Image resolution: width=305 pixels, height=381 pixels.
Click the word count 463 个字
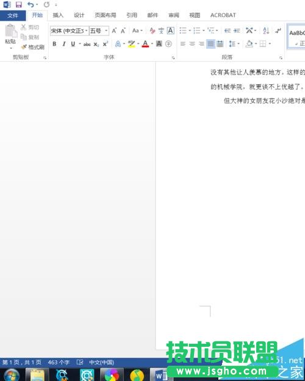[59, 362]
